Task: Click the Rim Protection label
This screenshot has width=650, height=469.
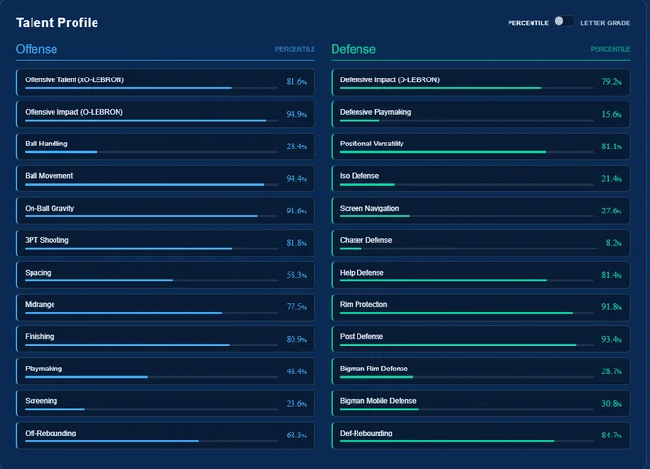Action: pos(363,304)
